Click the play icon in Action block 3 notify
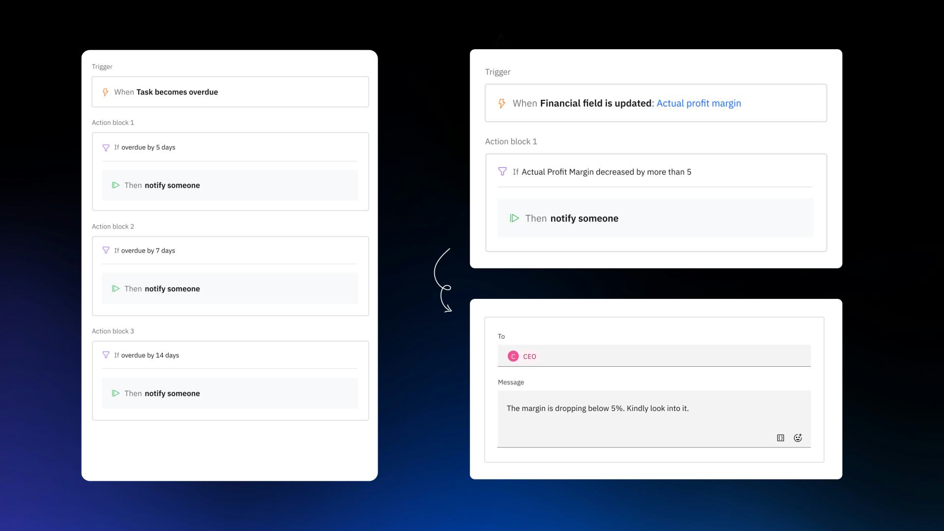 (x=116, y=393)
